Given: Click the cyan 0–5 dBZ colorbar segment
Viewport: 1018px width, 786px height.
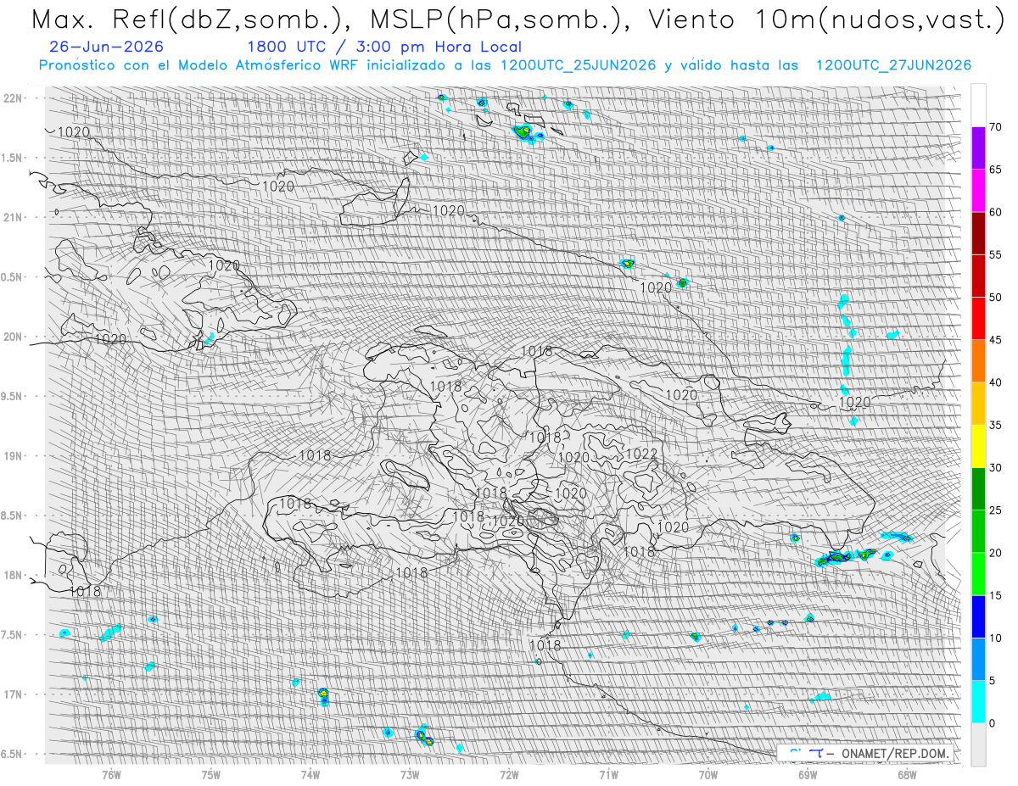Looking at the screenshot, I should (x=978, y=701).
